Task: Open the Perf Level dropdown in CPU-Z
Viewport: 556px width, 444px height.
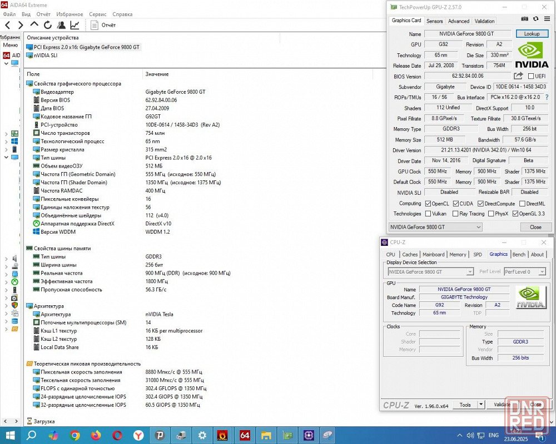Action: click(x=524, y=271)
